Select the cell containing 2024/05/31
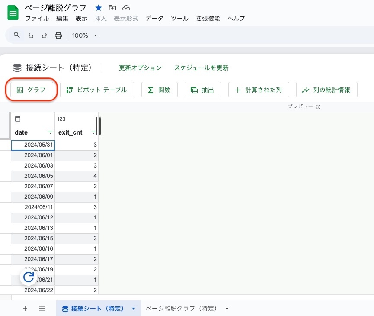This screenshot has height=316, width=374. click(x=32, y=145)
